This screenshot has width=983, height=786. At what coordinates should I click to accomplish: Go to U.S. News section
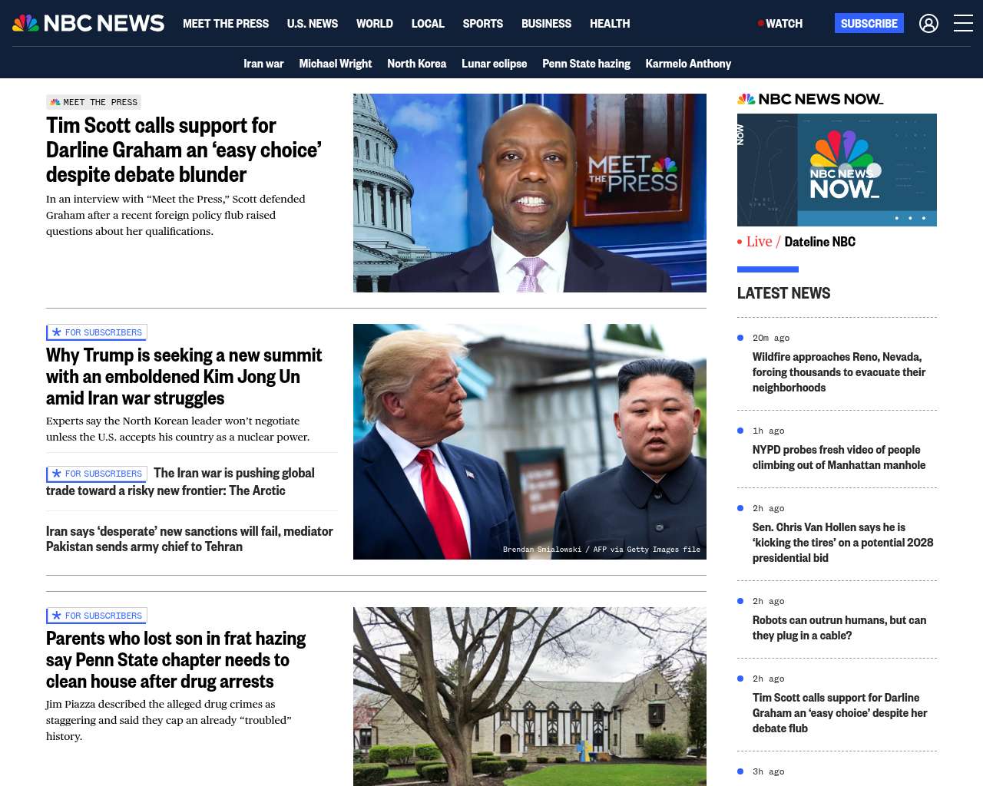[313, 24]
